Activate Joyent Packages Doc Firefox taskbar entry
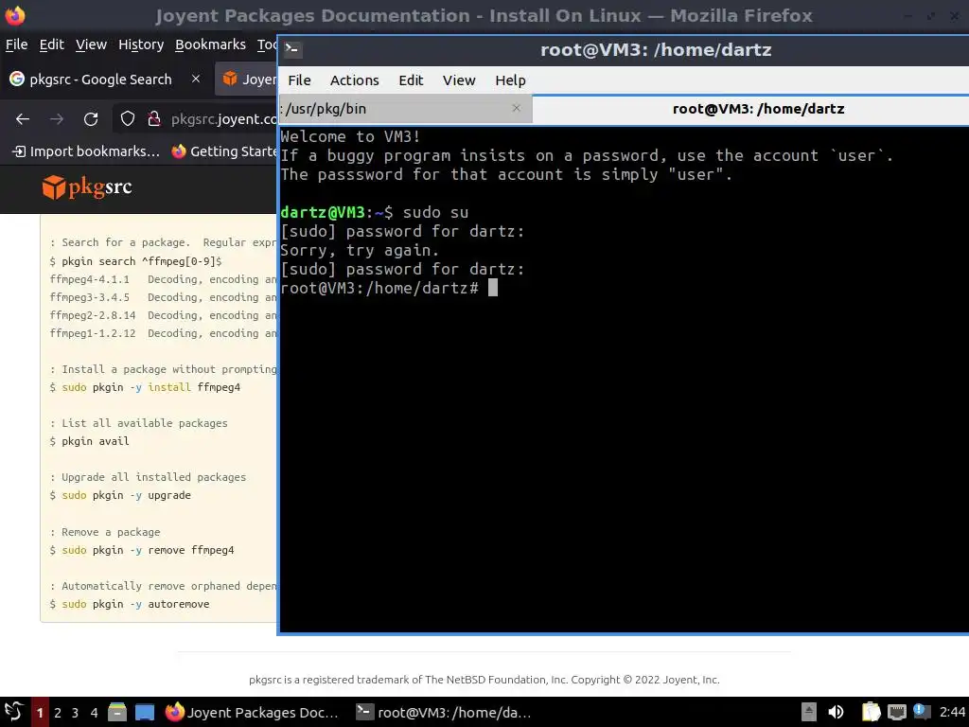969x727 pixels. (252, 712)
